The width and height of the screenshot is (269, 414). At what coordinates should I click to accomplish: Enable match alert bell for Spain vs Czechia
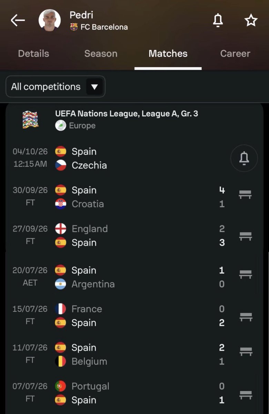click(x=244, y=158)
